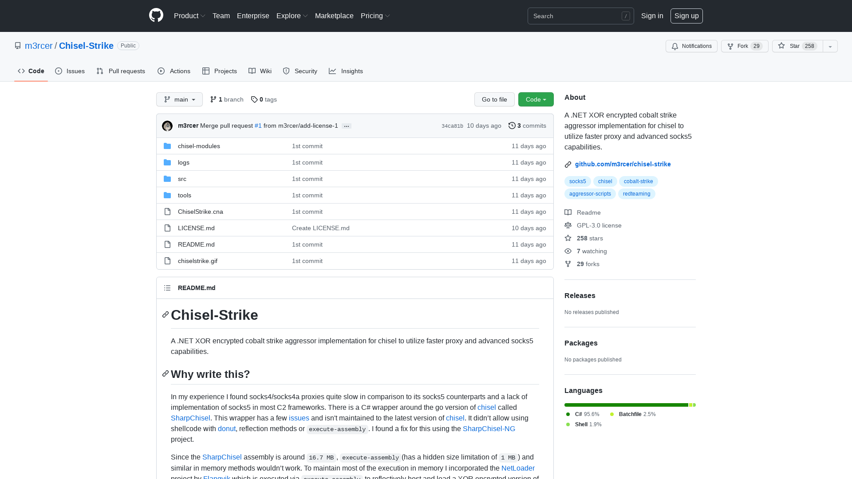Screen dimensions: 852x479
Task: Open the green Code dropdown
Action: 536,99
